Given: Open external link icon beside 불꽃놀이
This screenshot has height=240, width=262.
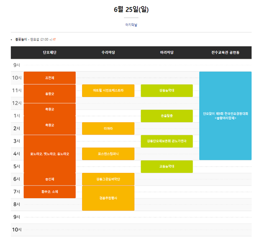Looking at the screenshot, I should coord(54,39).
